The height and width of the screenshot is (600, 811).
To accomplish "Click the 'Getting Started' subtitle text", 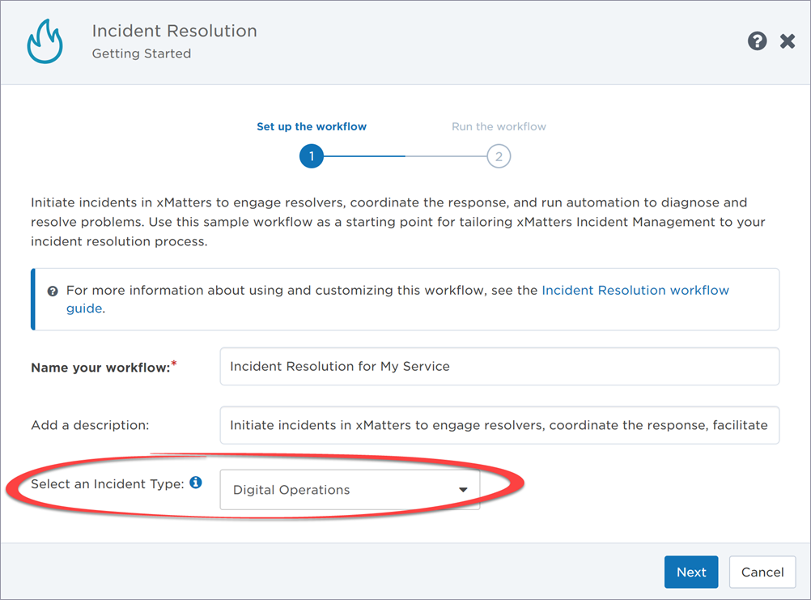I will (x=142, y=54).
